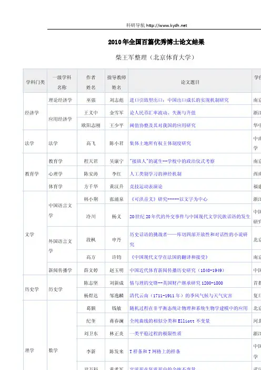Image resolution: width=261 pixels, height=370 pixels.
Task: Open the link '阈值协整及其对我国的应用研究'
Action: pyautogui.click(x=163, y=125)
